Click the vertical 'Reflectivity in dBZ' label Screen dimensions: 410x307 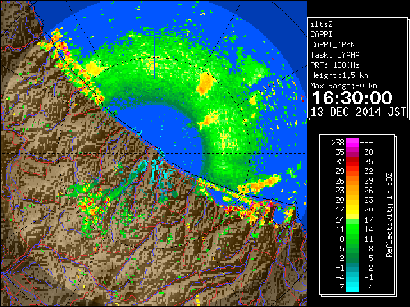(x=389, y=215)
